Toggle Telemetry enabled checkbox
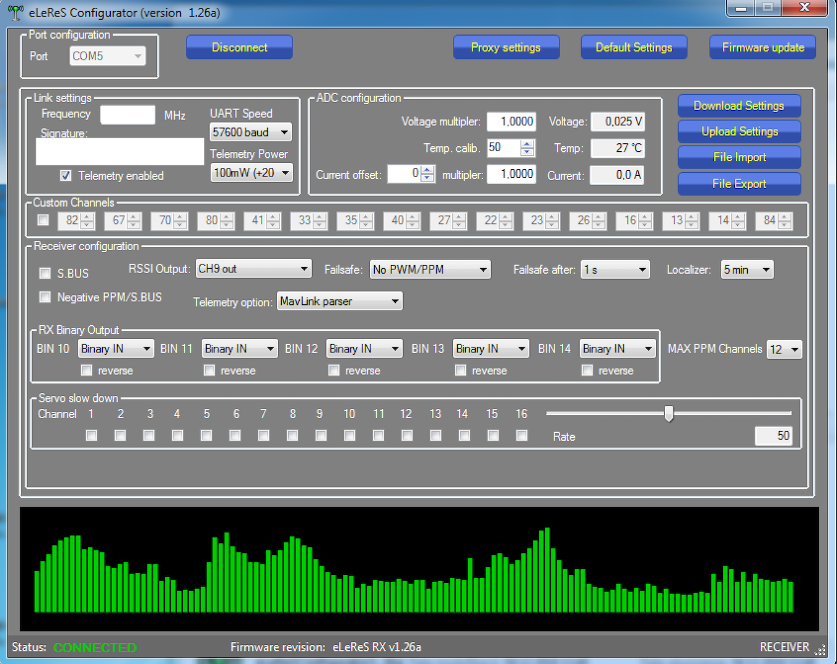This screenshot has height=664, width=837. (x=66, y=176)
